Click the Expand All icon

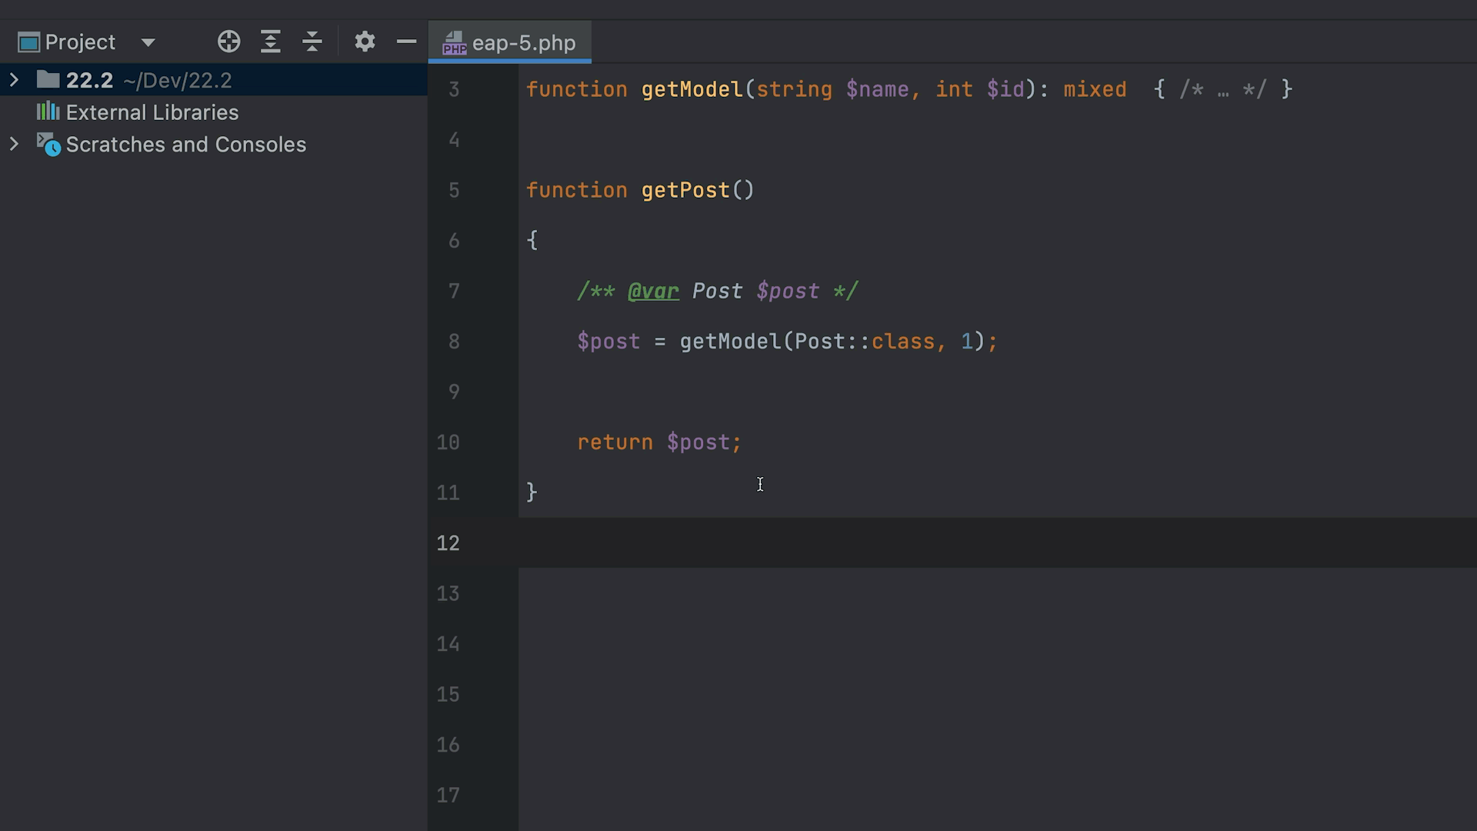(270, 42)
